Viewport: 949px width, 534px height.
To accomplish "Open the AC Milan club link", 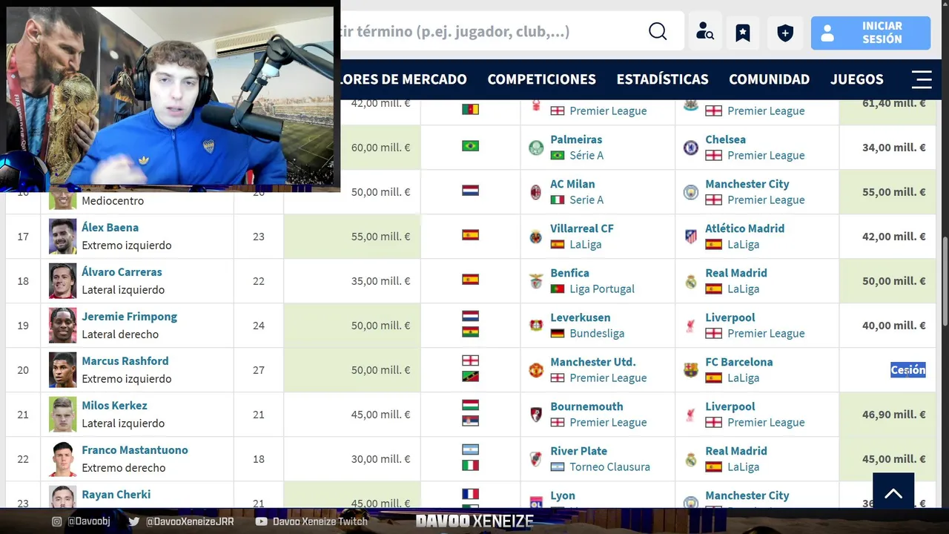I will click(572, 184).
